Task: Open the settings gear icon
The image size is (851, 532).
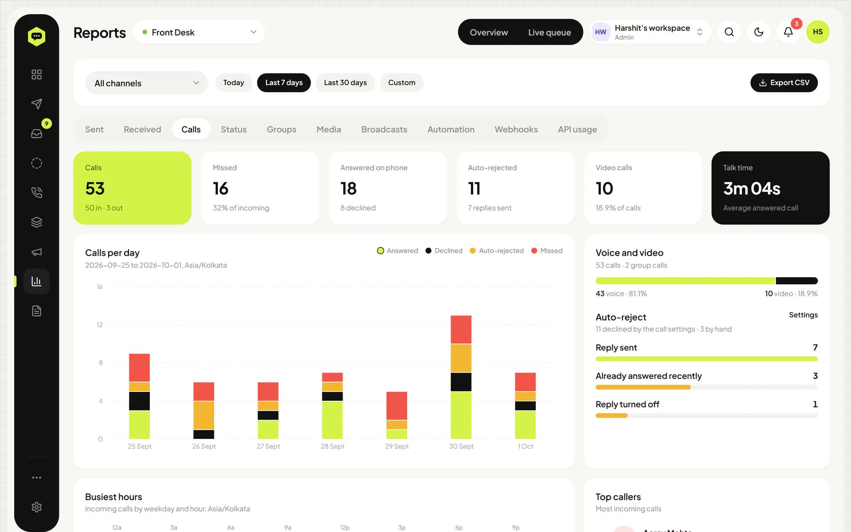Action: pyautogui.click(x=36, y=507)
